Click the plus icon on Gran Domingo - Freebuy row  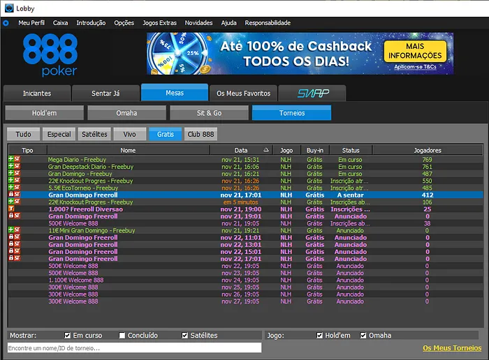(x=11, y=173)
